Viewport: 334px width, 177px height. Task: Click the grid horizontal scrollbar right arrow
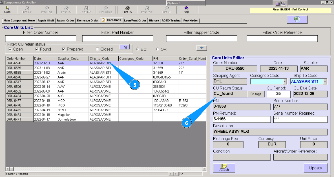[204, 169]
